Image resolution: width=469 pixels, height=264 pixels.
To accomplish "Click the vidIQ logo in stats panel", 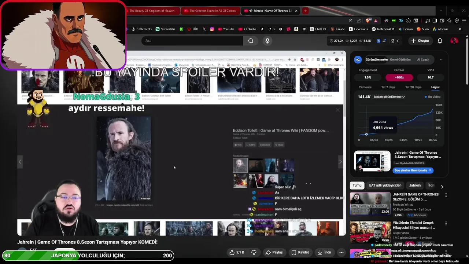I will click(358, 59).
